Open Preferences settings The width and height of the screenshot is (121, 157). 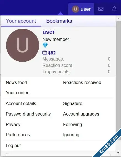pyautogui.click(x=18, y=135)
